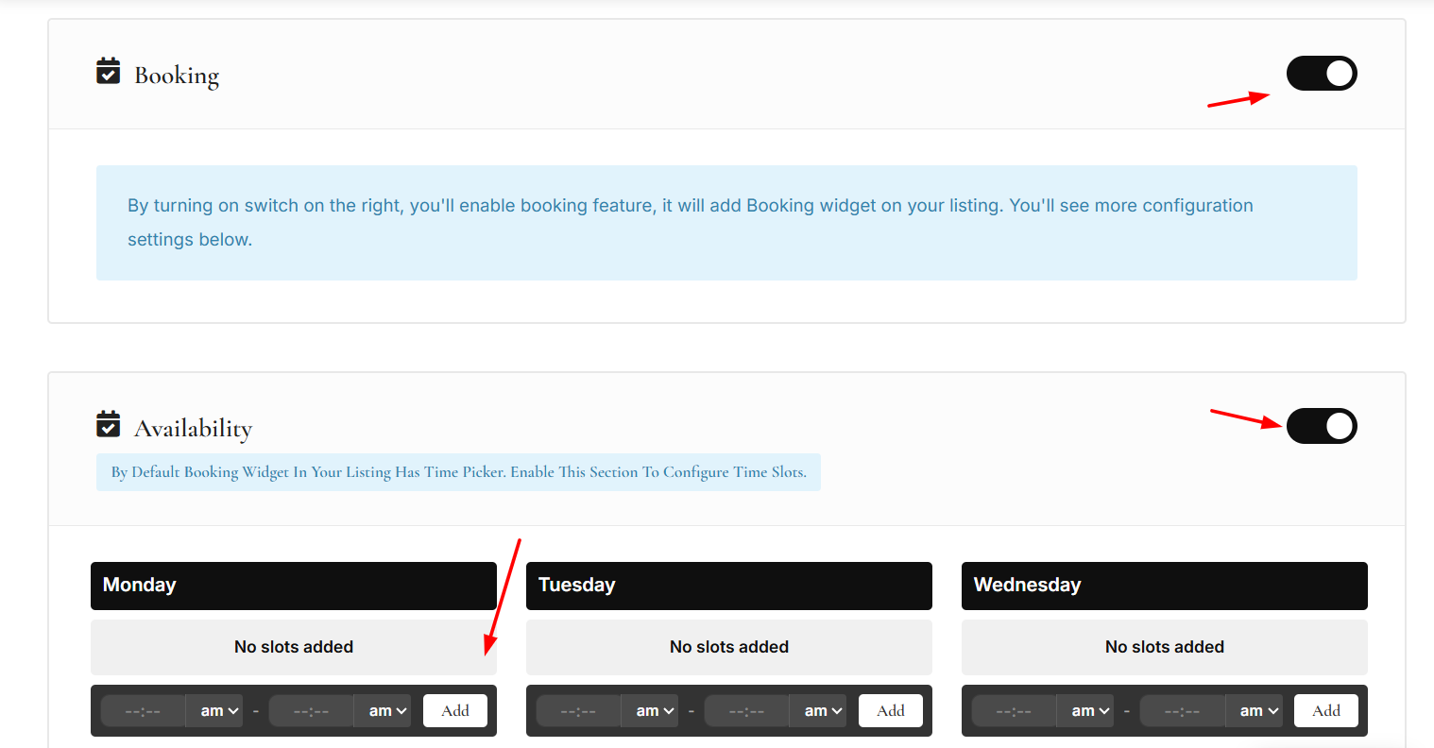Click Monday end time input
Image resolution: width=1434 pixels, height=748 pixels.
pyautogui.click(x=312, y=711)
